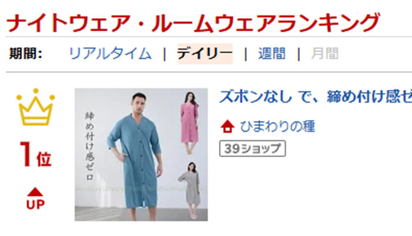Screen dimensions: 412x236
Task: Click vertical 締め付け感ゼロ text in image
Action: tap(90, 146)
